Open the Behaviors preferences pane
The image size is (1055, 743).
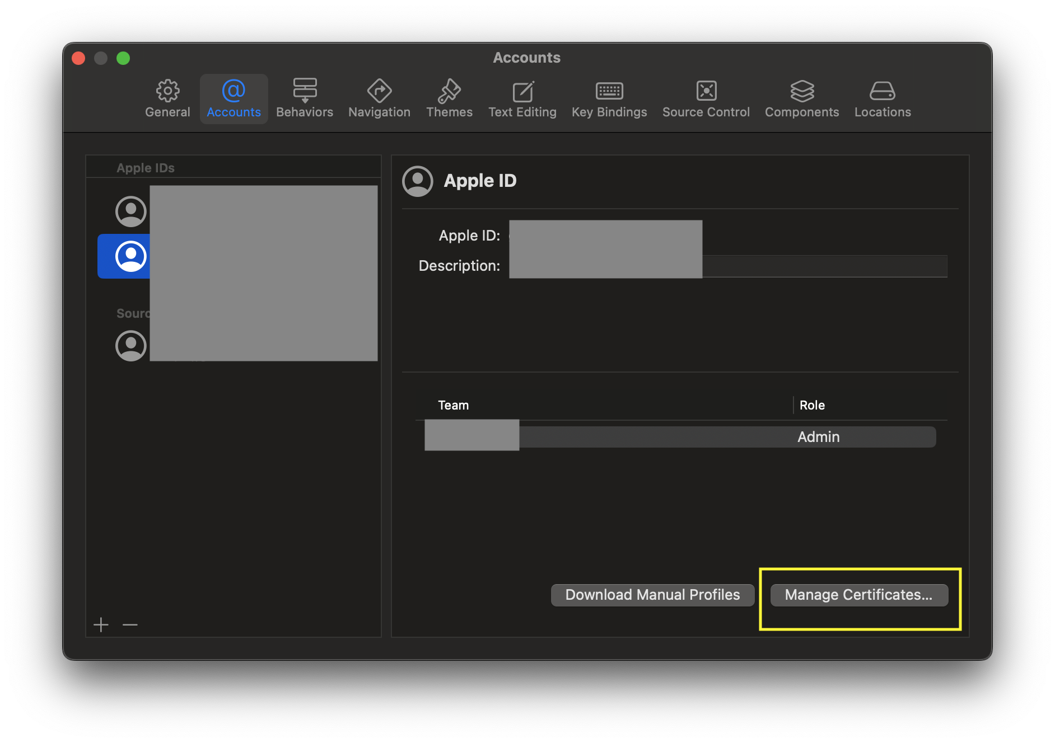coord(305,99)
